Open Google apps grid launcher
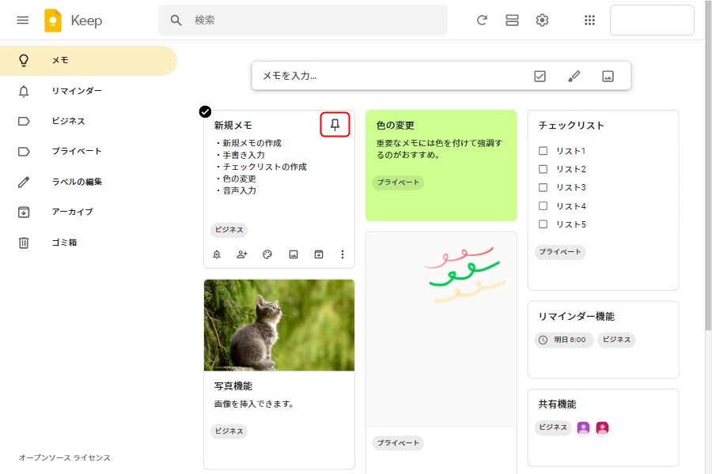 (x=589, y=21)
